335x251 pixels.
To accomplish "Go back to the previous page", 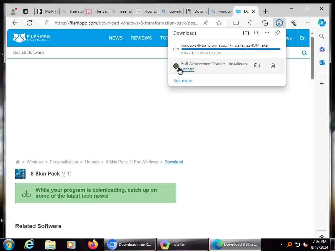I will point(15,23).
